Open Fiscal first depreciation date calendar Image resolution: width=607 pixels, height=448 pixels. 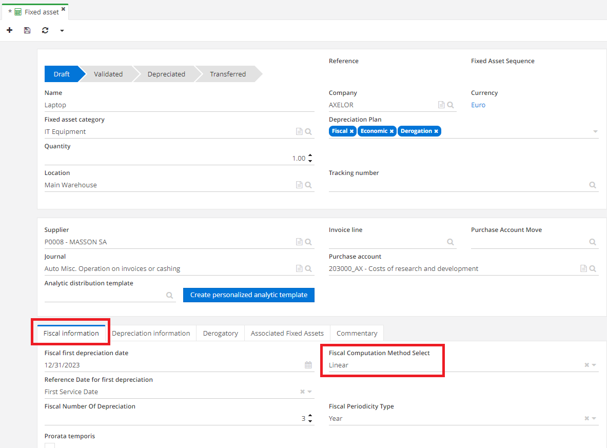308,365
